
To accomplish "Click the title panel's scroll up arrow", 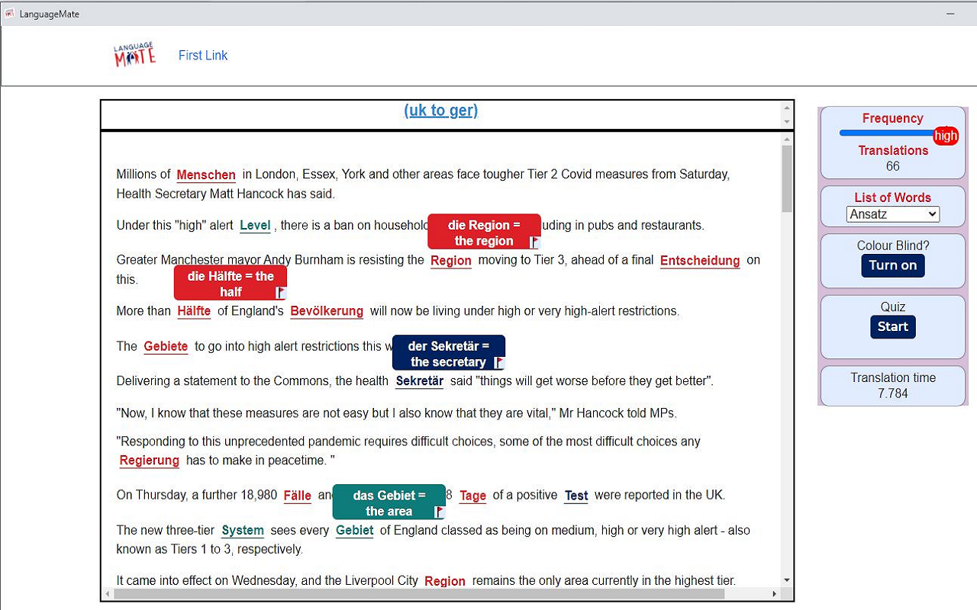I will coord(787,108).
